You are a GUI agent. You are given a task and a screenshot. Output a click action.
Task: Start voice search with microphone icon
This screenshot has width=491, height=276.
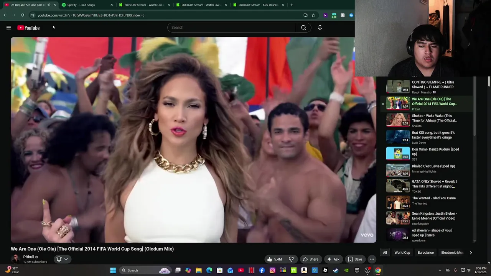point(320,28)
